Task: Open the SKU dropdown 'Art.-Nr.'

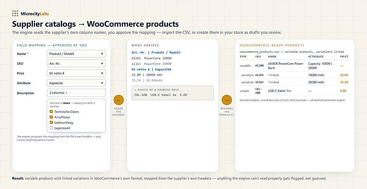Action: click(x=76, y=63)
